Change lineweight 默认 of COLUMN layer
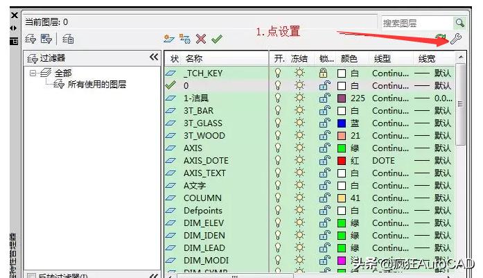The image size is (483, 278). 433,198
